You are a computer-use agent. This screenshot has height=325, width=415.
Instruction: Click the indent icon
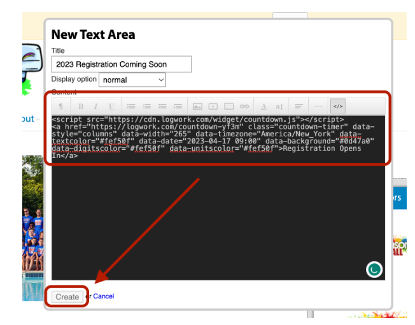tap(178, 106)
